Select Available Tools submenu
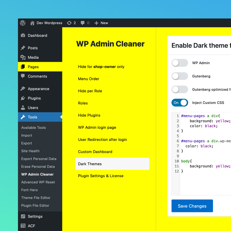 (x=33, y=128)
